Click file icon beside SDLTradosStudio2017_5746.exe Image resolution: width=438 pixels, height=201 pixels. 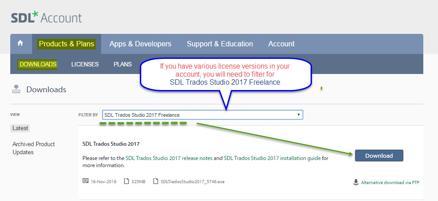[x=156, y=181]
